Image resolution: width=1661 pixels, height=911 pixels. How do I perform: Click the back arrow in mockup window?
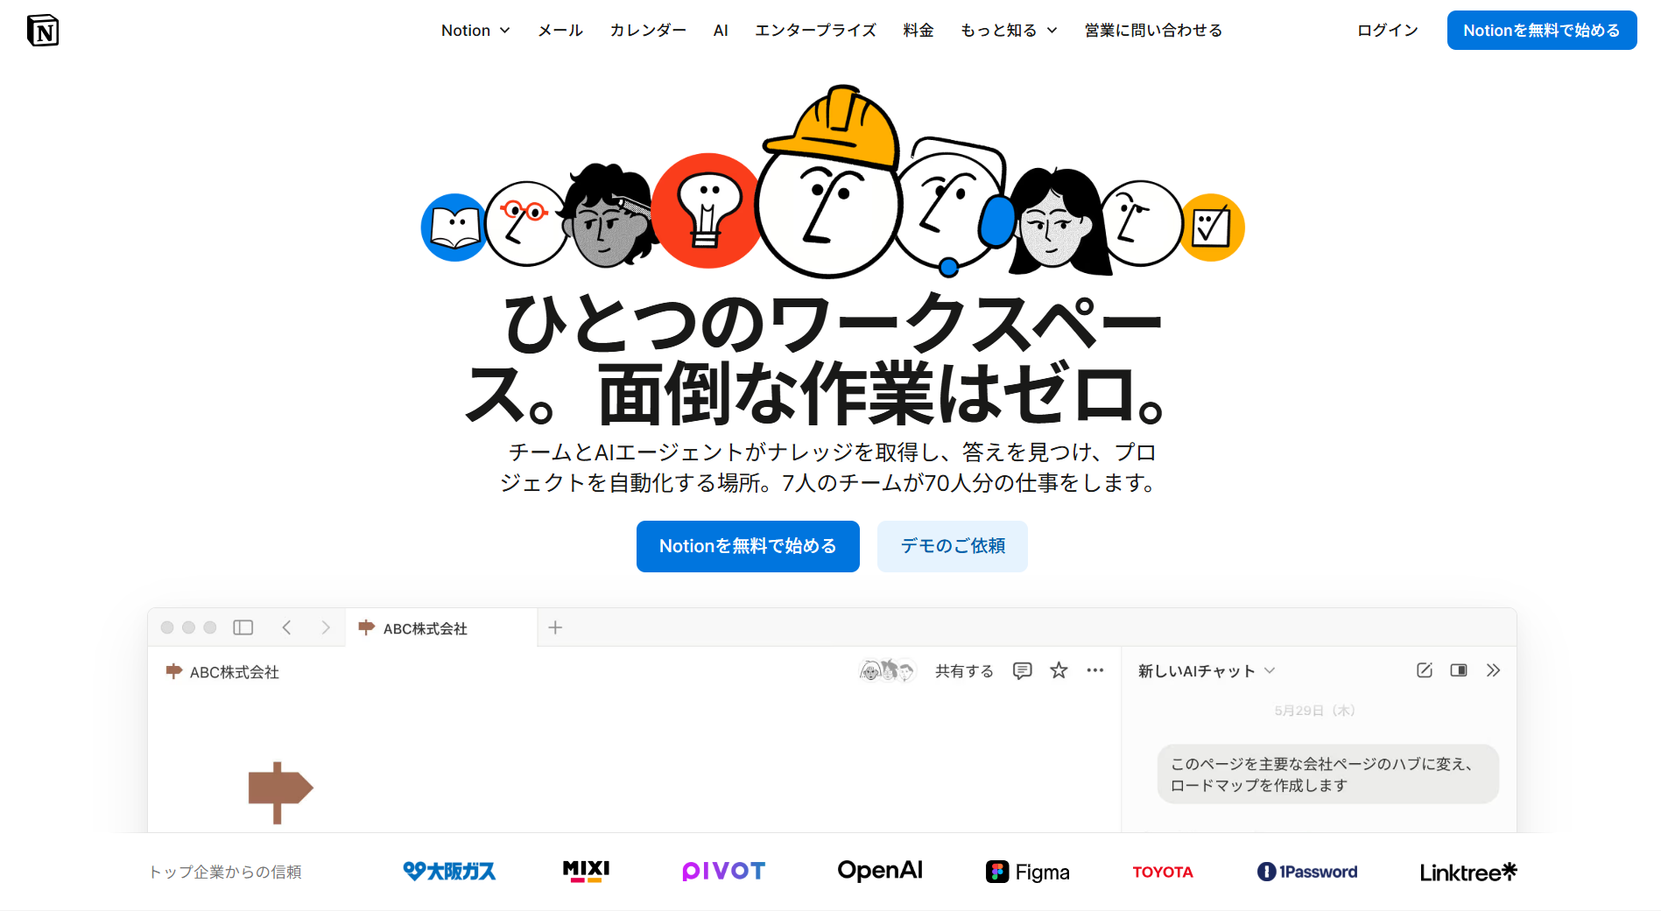tap(286, 627)
